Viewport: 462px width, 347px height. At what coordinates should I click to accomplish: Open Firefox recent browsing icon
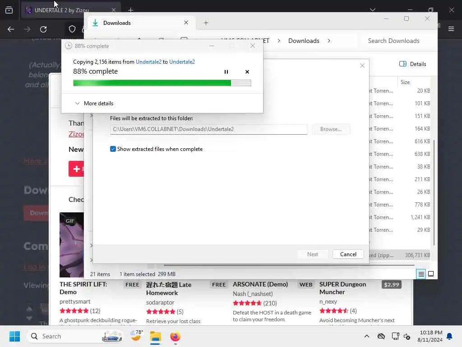tap(9, 10)
